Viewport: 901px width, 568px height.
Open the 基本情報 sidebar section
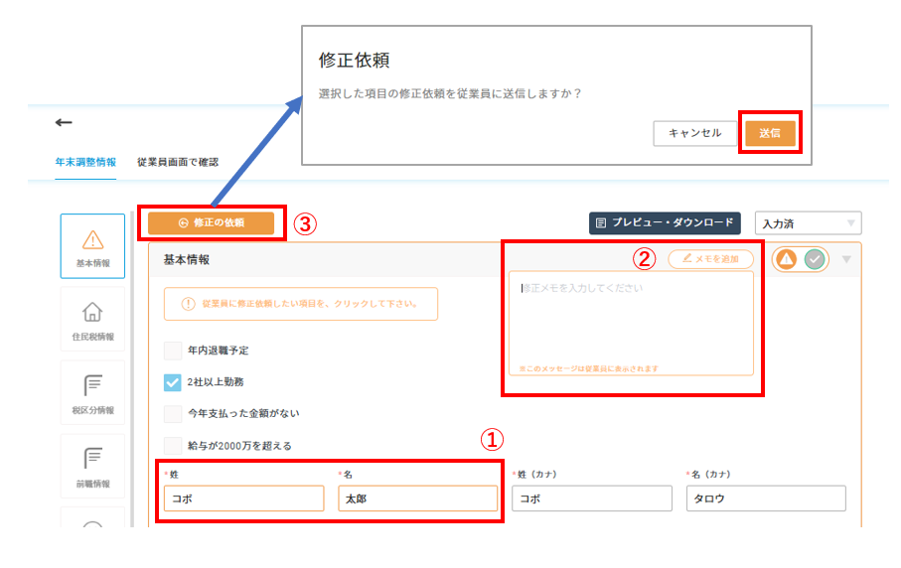92,246
